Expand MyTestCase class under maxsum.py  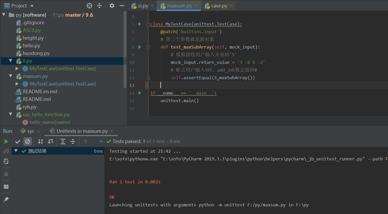pyautogui.click(x=17, y=84)
